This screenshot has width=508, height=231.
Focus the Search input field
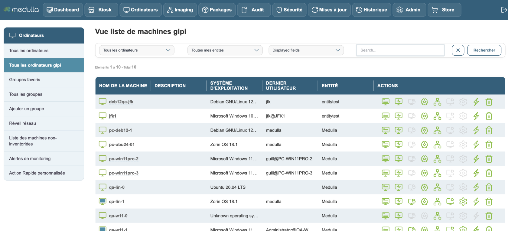pos(400,50)
